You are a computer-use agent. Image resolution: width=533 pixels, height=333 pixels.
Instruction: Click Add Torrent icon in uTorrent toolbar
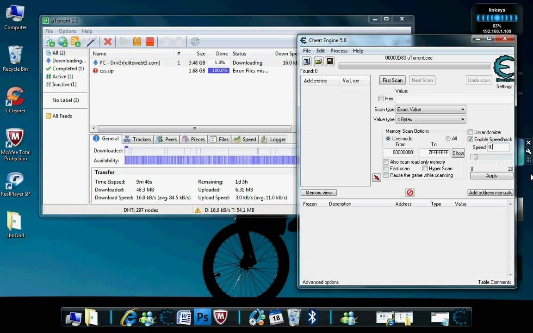pos(50,42)
